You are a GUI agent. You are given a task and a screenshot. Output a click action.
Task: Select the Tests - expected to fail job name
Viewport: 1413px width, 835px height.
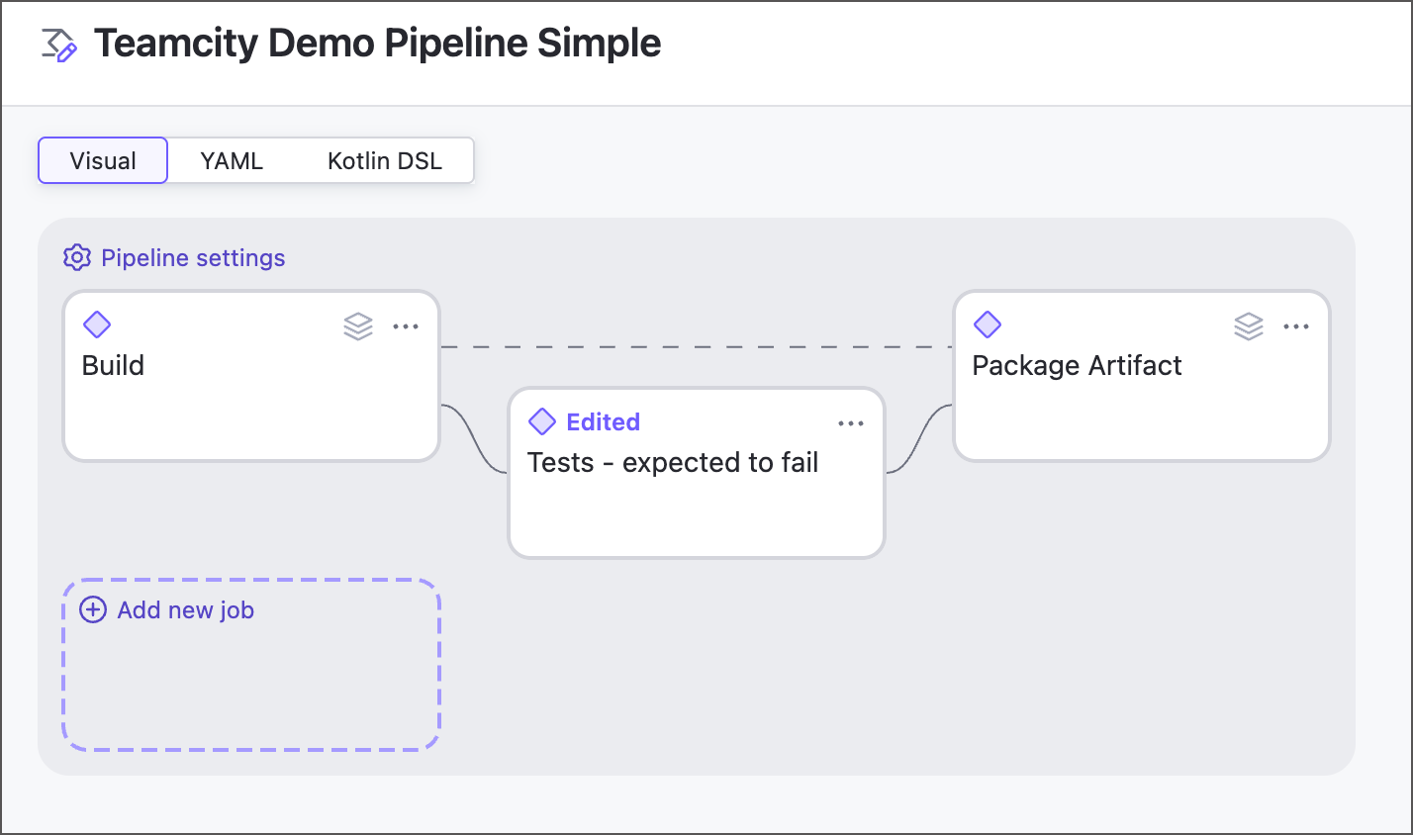[673, 462]
